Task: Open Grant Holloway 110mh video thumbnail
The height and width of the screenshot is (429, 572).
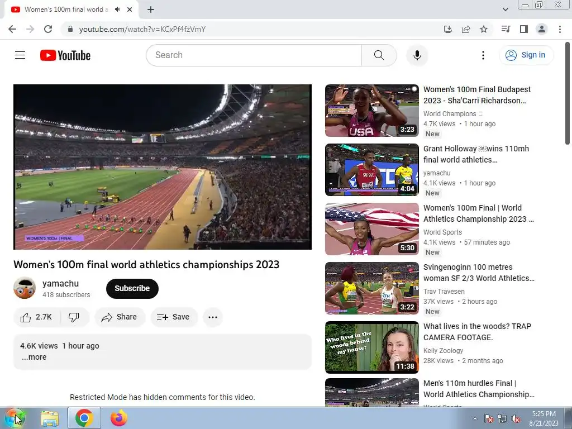Action: tap(371, 170)
